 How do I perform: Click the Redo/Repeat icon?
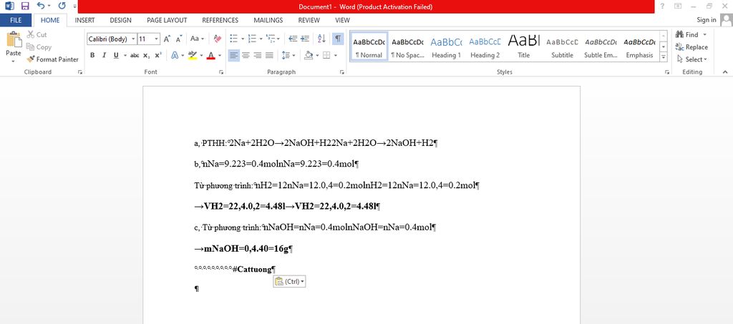[x=62, y=6]
